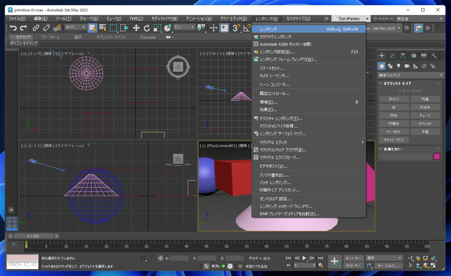Toggle absolute/offset transform type-in icon
The width and height of the screenshot is (451, 276).
[161, 258]
